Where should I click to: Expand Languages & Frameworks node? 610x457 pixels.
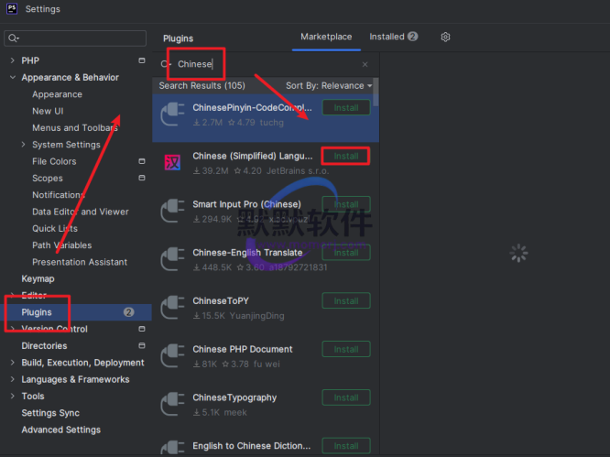(13, 379)
